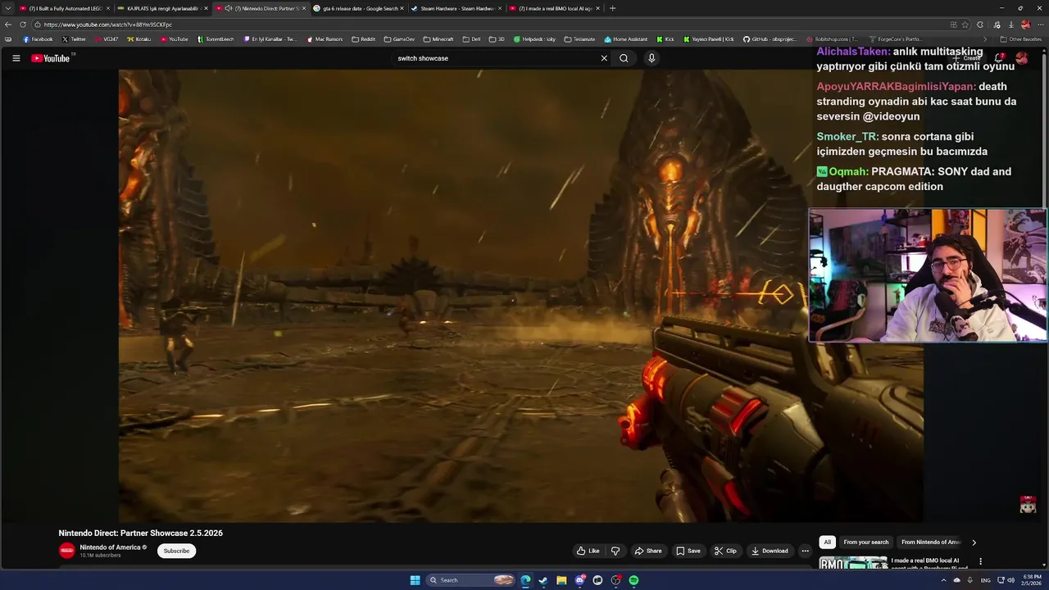1049x590 pixels.
Task: Open the Kotaku bookmark
Action: click(139, 39)
